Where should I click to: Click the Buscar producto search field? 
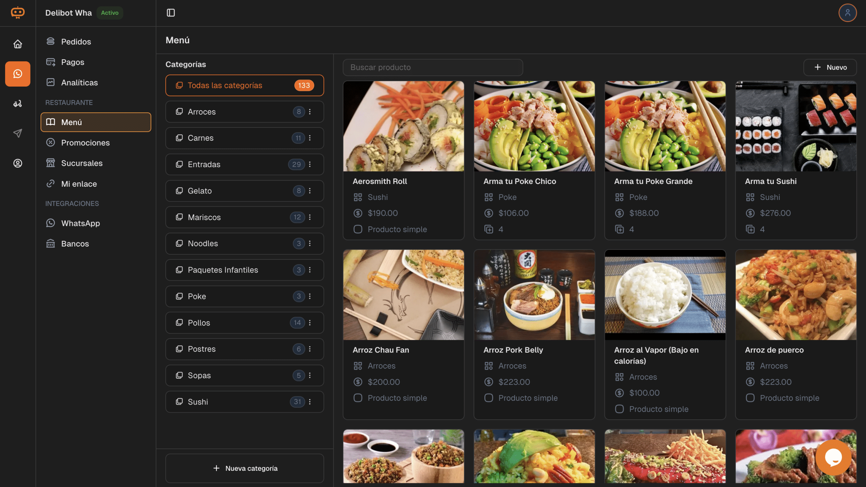[433, 67]
